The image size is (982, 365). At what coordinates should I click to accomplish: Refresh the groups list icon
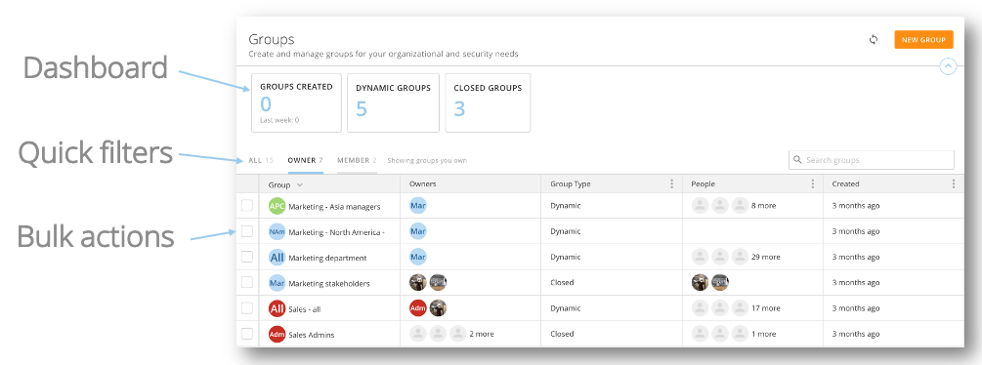pos(874,40)
